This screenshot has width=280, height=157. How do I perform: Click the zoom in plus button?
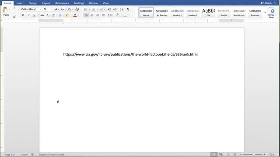coord(264,154)
